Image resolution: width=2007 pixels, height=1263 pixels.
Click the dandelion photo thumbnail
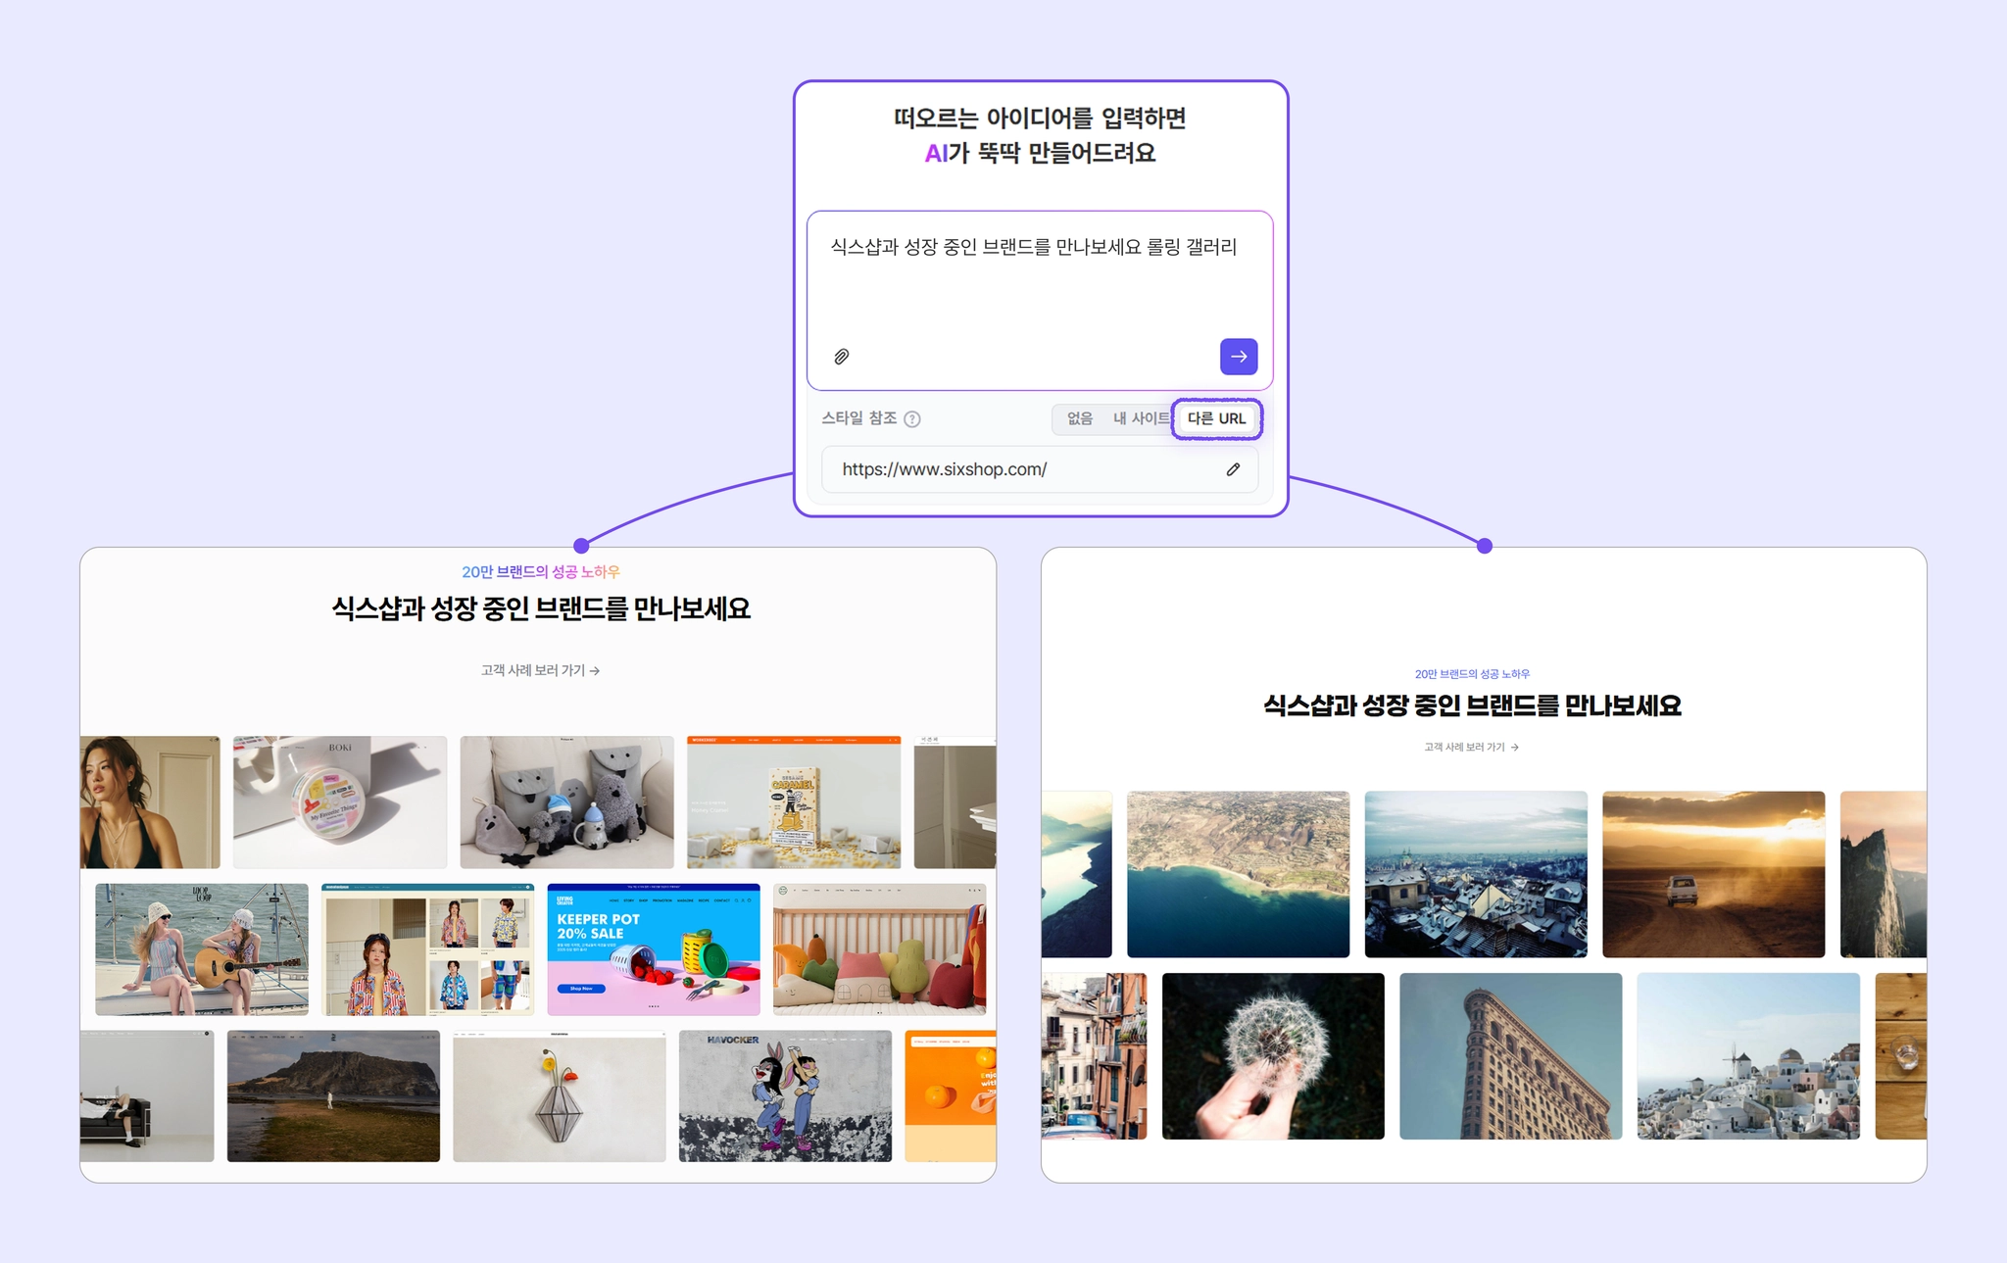[1272, 1055]
